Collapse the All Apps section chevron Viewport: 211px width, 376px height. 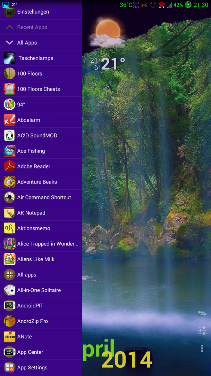[10, 42]
